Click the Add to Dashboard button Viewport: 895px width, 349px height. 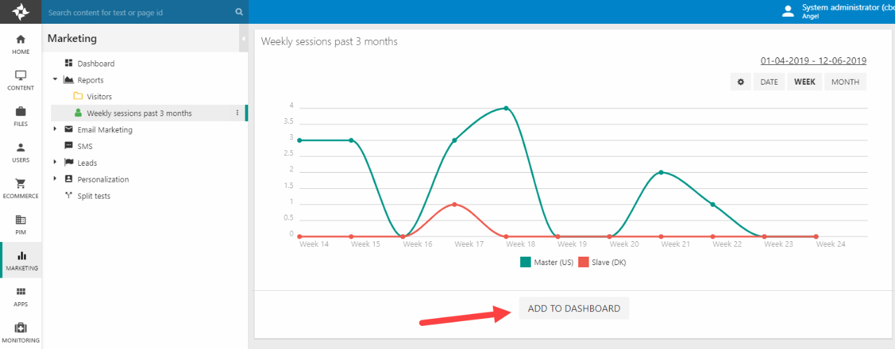[573, 308]
